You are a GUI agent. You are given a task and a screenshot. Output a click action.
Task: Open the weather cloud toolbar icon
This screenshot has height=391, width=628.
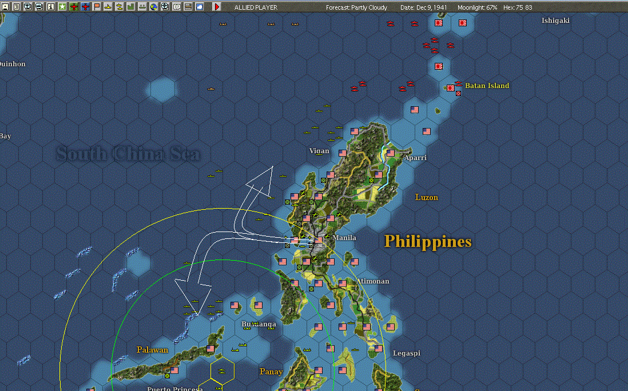[200, 7]
